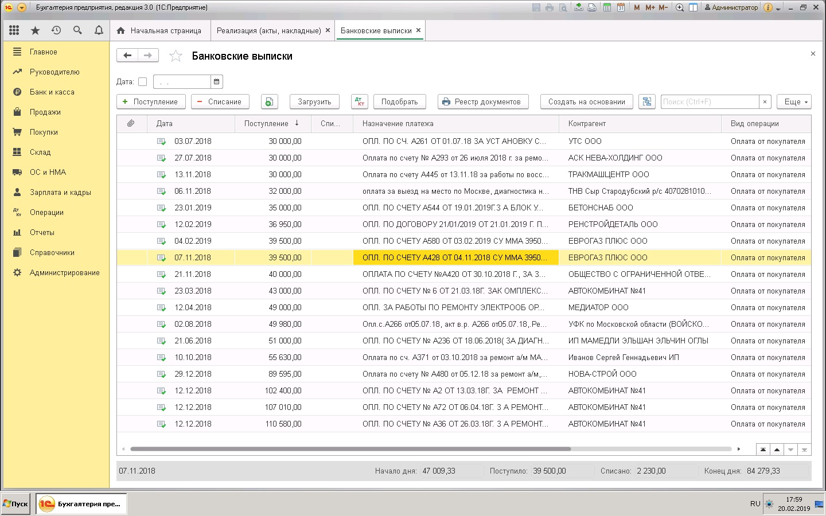Add statement list to favorites star
826x516 pixels.
pyautogui.click(x=176, y=56)
